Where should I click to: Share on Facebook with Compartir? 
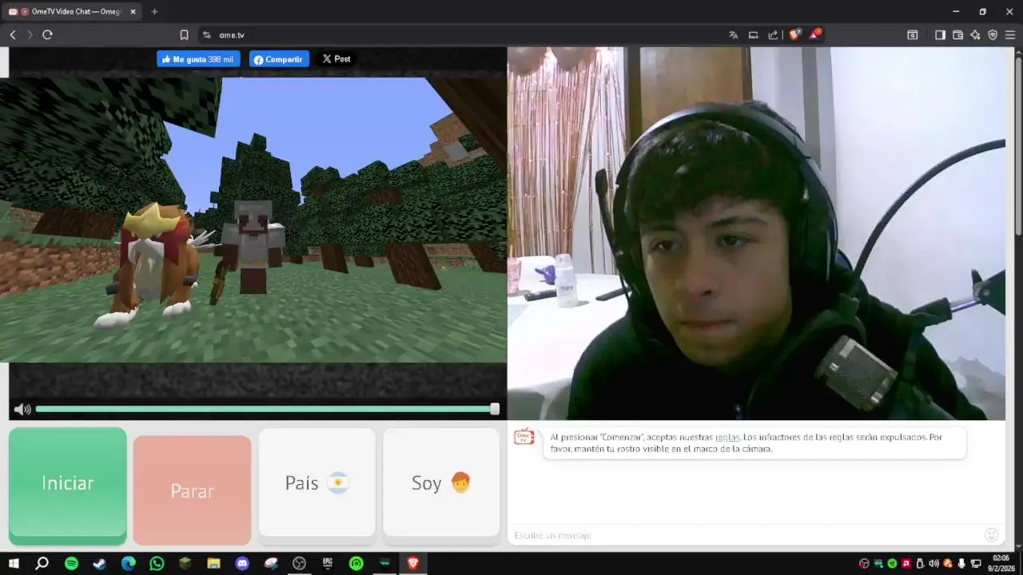279,59
